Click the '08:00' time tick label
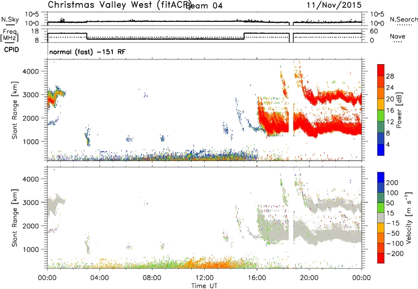Screen dimensions: 418x289 click(152, 278)
